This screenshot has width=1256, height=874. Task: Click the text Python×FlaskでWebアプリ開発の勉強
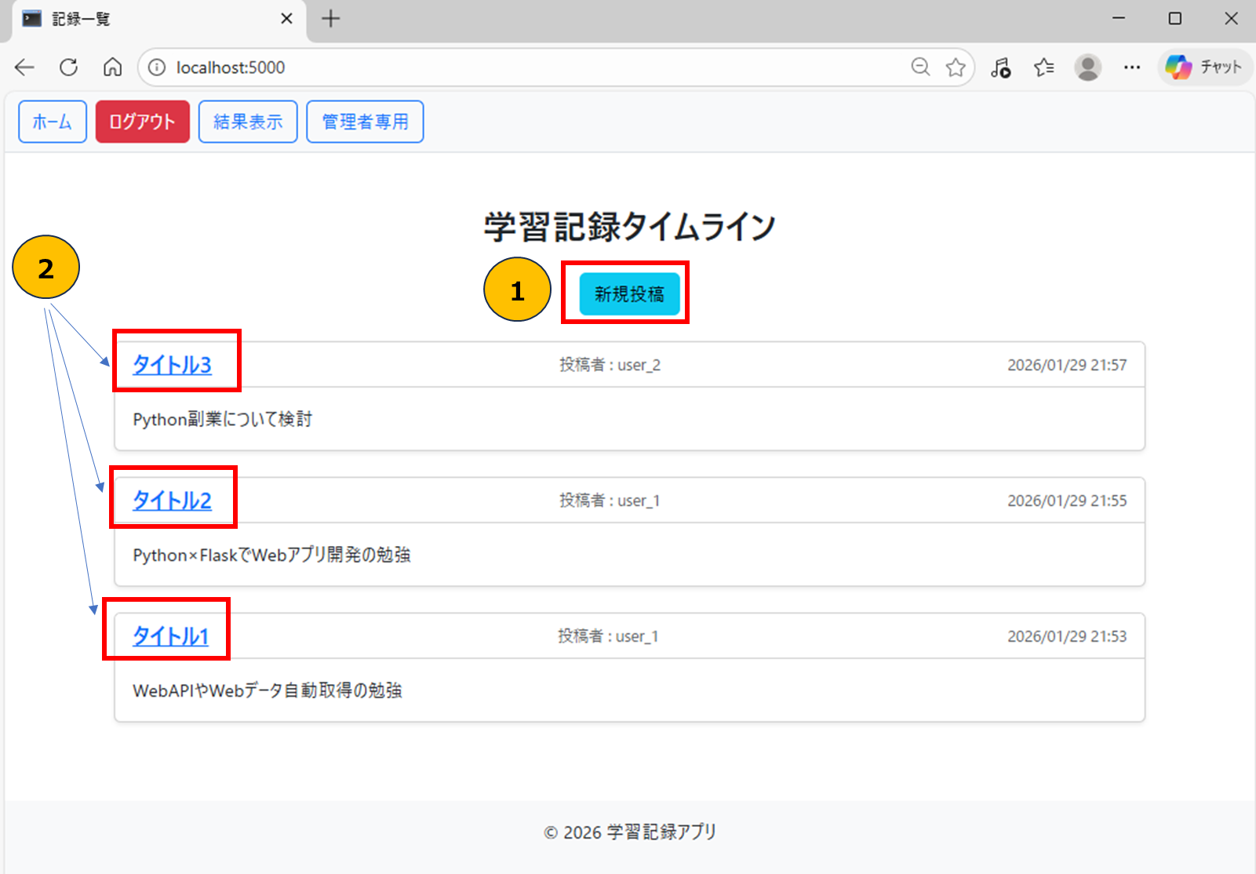click(271, 555)
